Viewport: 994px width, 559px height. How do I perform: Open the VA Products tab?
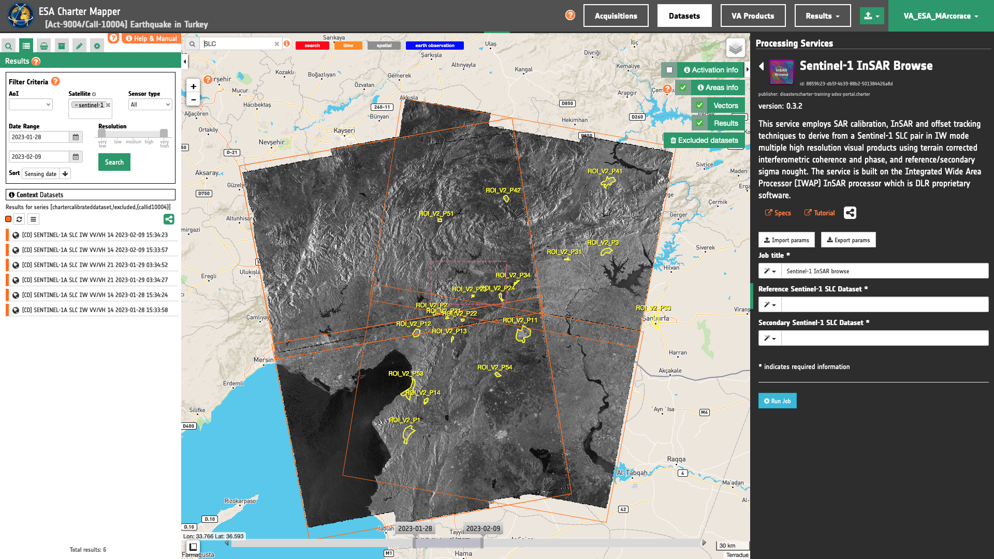pos(753,16)
